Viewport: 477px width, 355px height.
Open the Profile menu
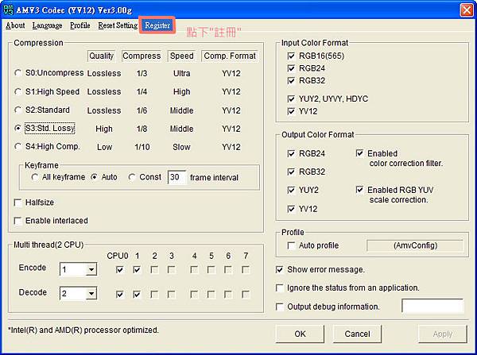click(79, 25)
